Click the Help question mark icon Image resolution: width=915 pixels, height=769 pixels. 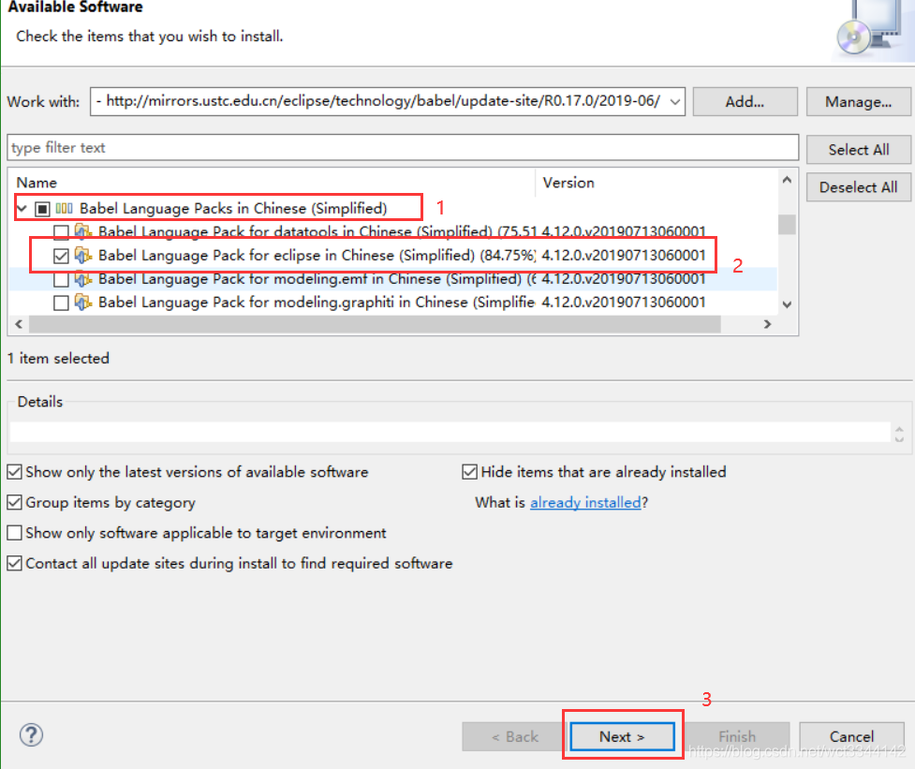pyautogui.click(x=31, y=734)
